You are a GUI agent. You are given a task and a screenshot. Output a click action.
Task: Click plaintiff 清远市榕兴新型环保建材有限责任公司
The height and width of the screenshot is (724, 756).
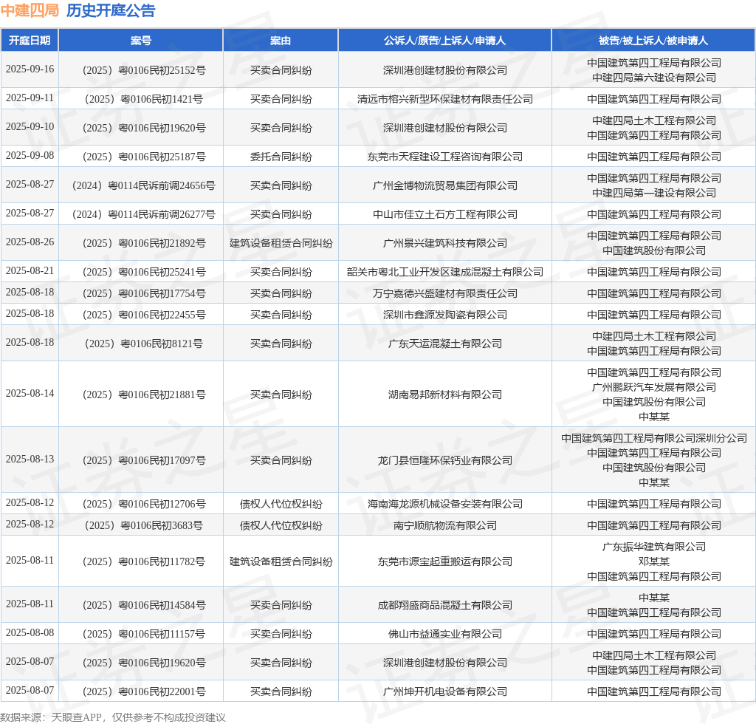click(444, 99)
